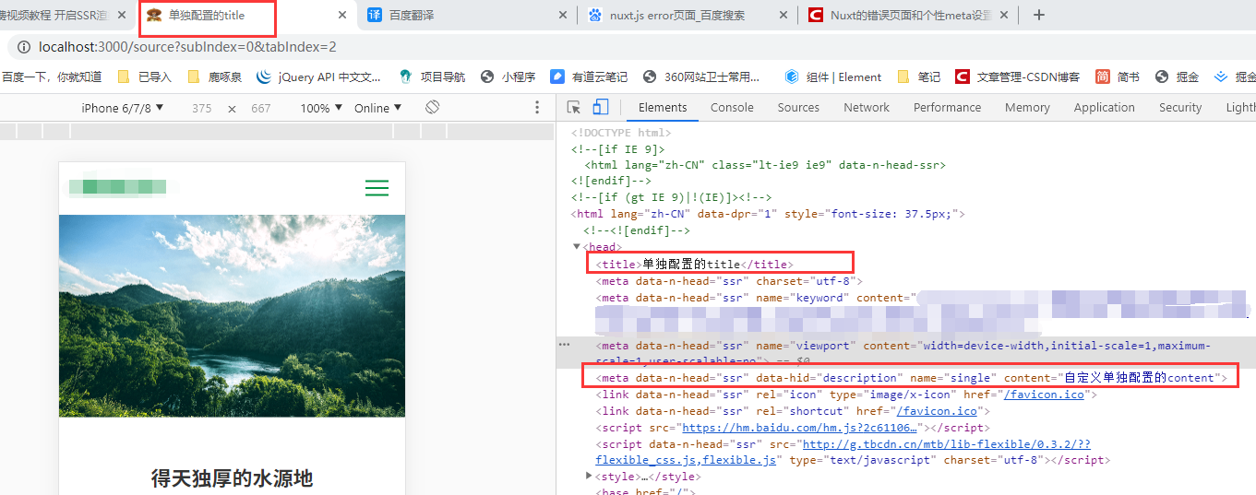Rotate the device viewport orientation
1256x495 pixels.
[x=432, y=108]
